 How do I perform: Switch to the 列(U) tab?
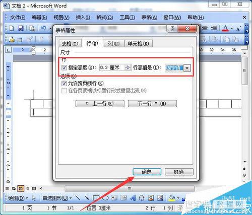click(114, 44)
